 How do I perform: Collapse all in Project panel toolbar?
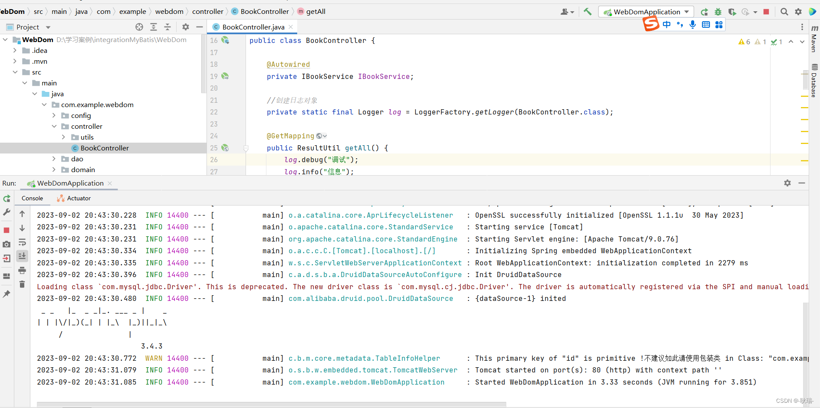pos(167,27)
